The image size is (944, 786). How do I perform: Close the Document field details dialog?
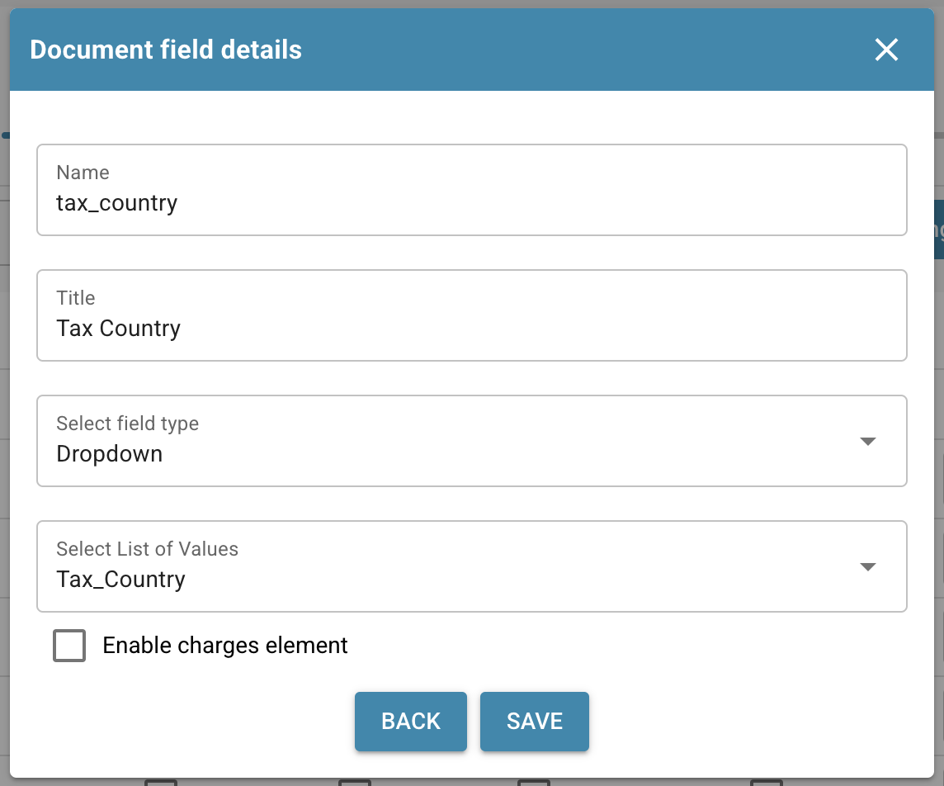tap(886, 50)
